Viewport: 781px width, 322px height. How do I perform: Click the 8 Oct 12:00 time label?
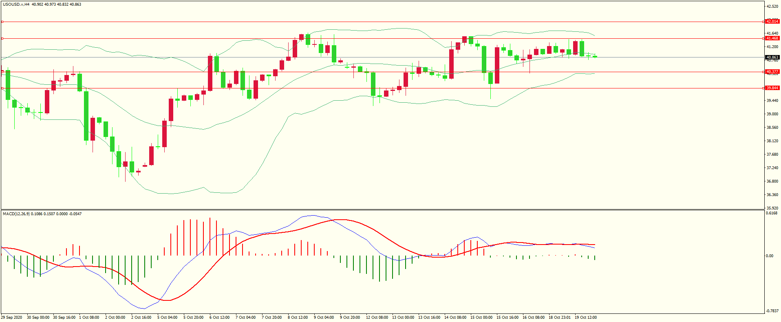click(298, 318)
